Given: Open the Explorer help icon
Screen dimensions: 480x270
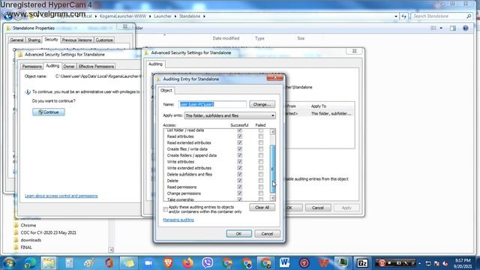Looking at the screenshot, I should [x=465, y=28].
